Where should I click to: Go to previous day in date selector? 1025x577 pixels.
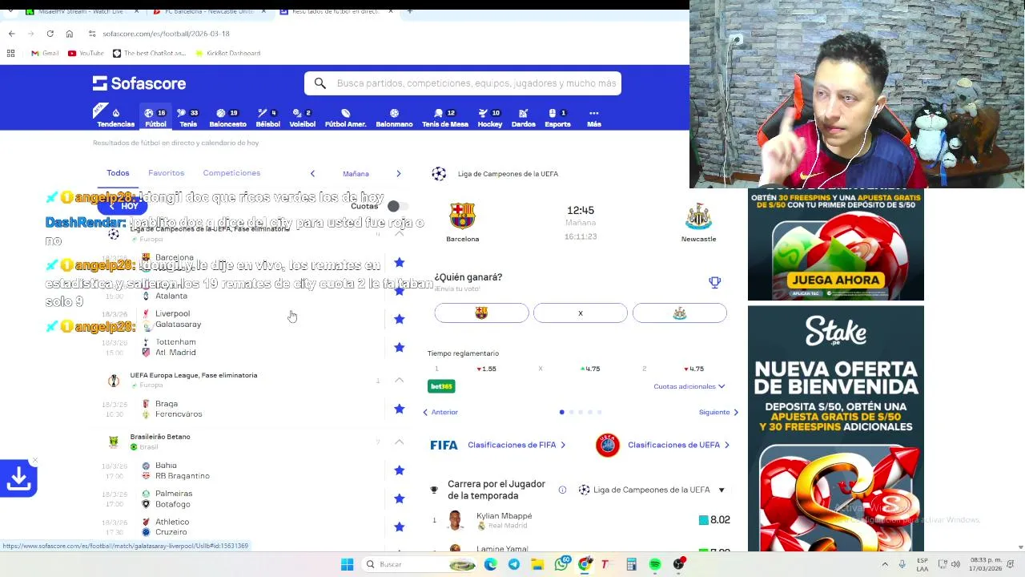point(312,173)
